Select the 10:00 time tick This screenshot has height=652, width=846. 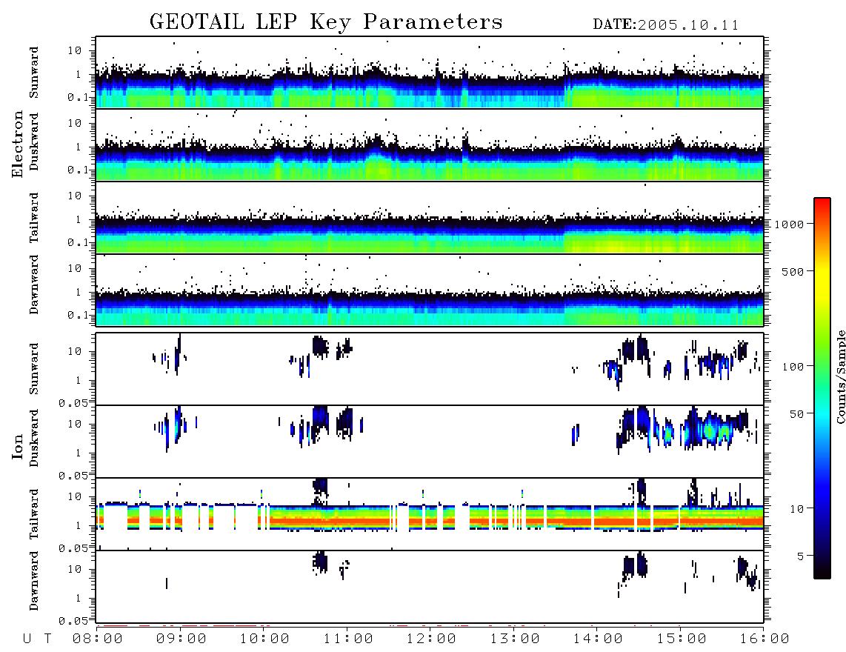[264, 639]
